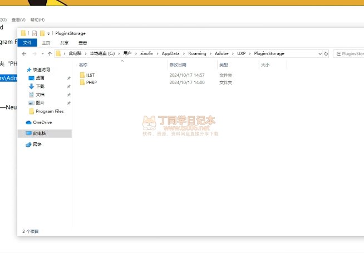This screenshot has width=364, height=253.
Task: Click the properties icon in quick access toolbar
Action: tap(35, 33)
